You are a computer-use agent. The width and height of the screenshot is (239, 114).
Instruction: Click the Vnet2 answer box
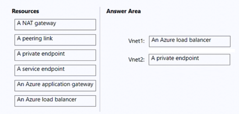click(x=189, y=60)
